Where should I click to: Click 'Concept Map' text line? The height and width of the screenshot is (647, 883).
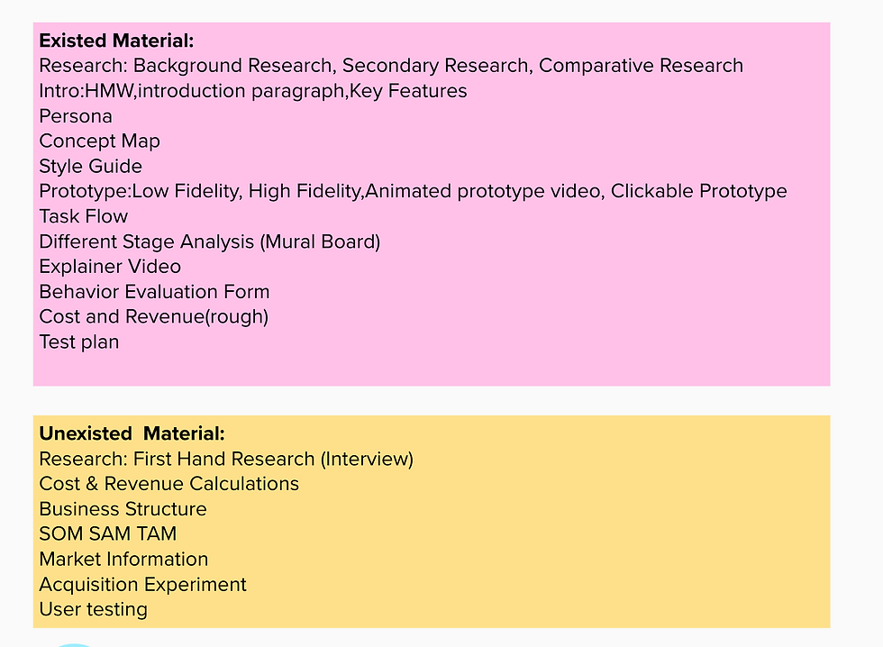(99, 141)
